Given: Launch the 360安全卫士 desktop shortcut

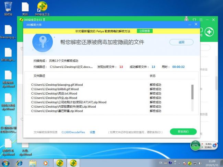Looking at the screenshot, I should coord(42,9).
